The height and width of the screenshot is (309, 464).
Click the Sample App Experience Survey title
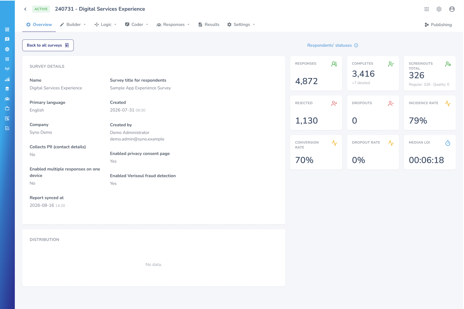[140, 88]
